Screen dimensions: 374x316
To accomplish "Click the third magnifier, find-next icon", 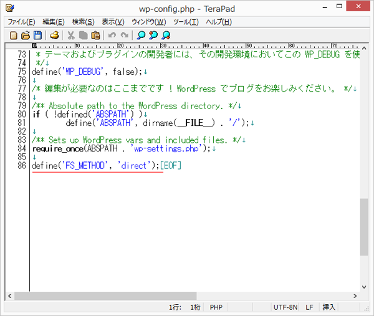I will (166, 36).
